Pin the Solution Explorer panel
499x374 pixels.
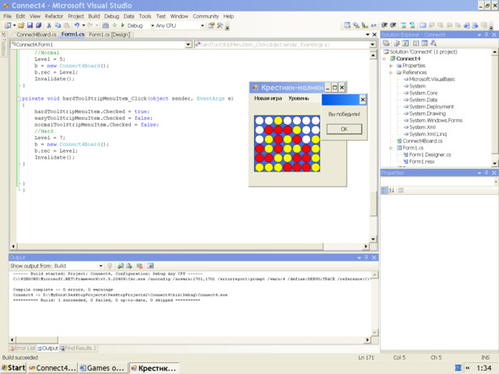[x=486, y=35]
